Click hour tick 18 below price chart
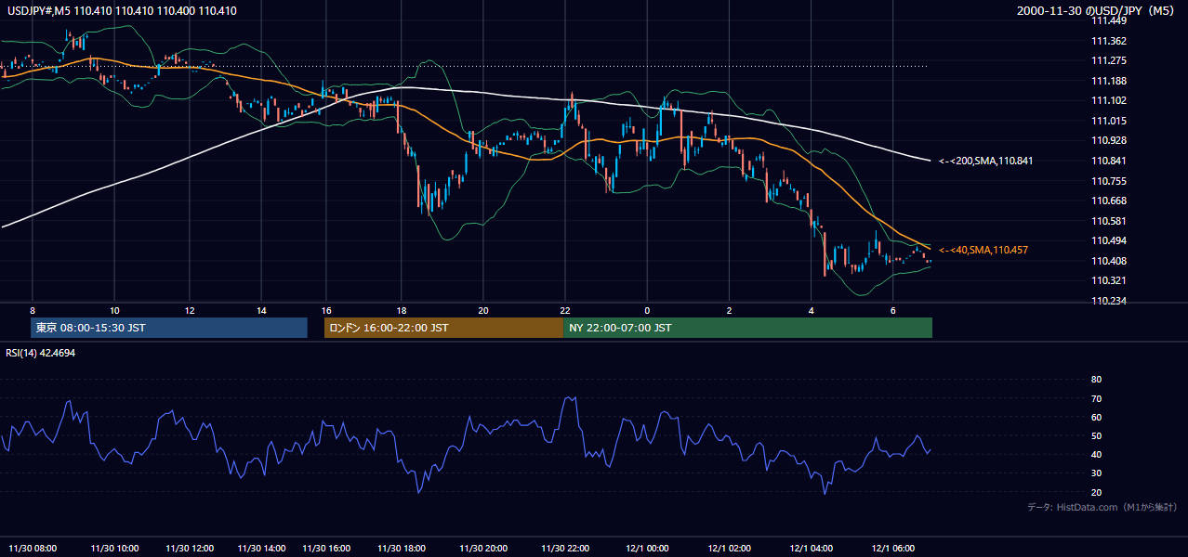This screenshot has width=1188, height=557. pos(402,309)
